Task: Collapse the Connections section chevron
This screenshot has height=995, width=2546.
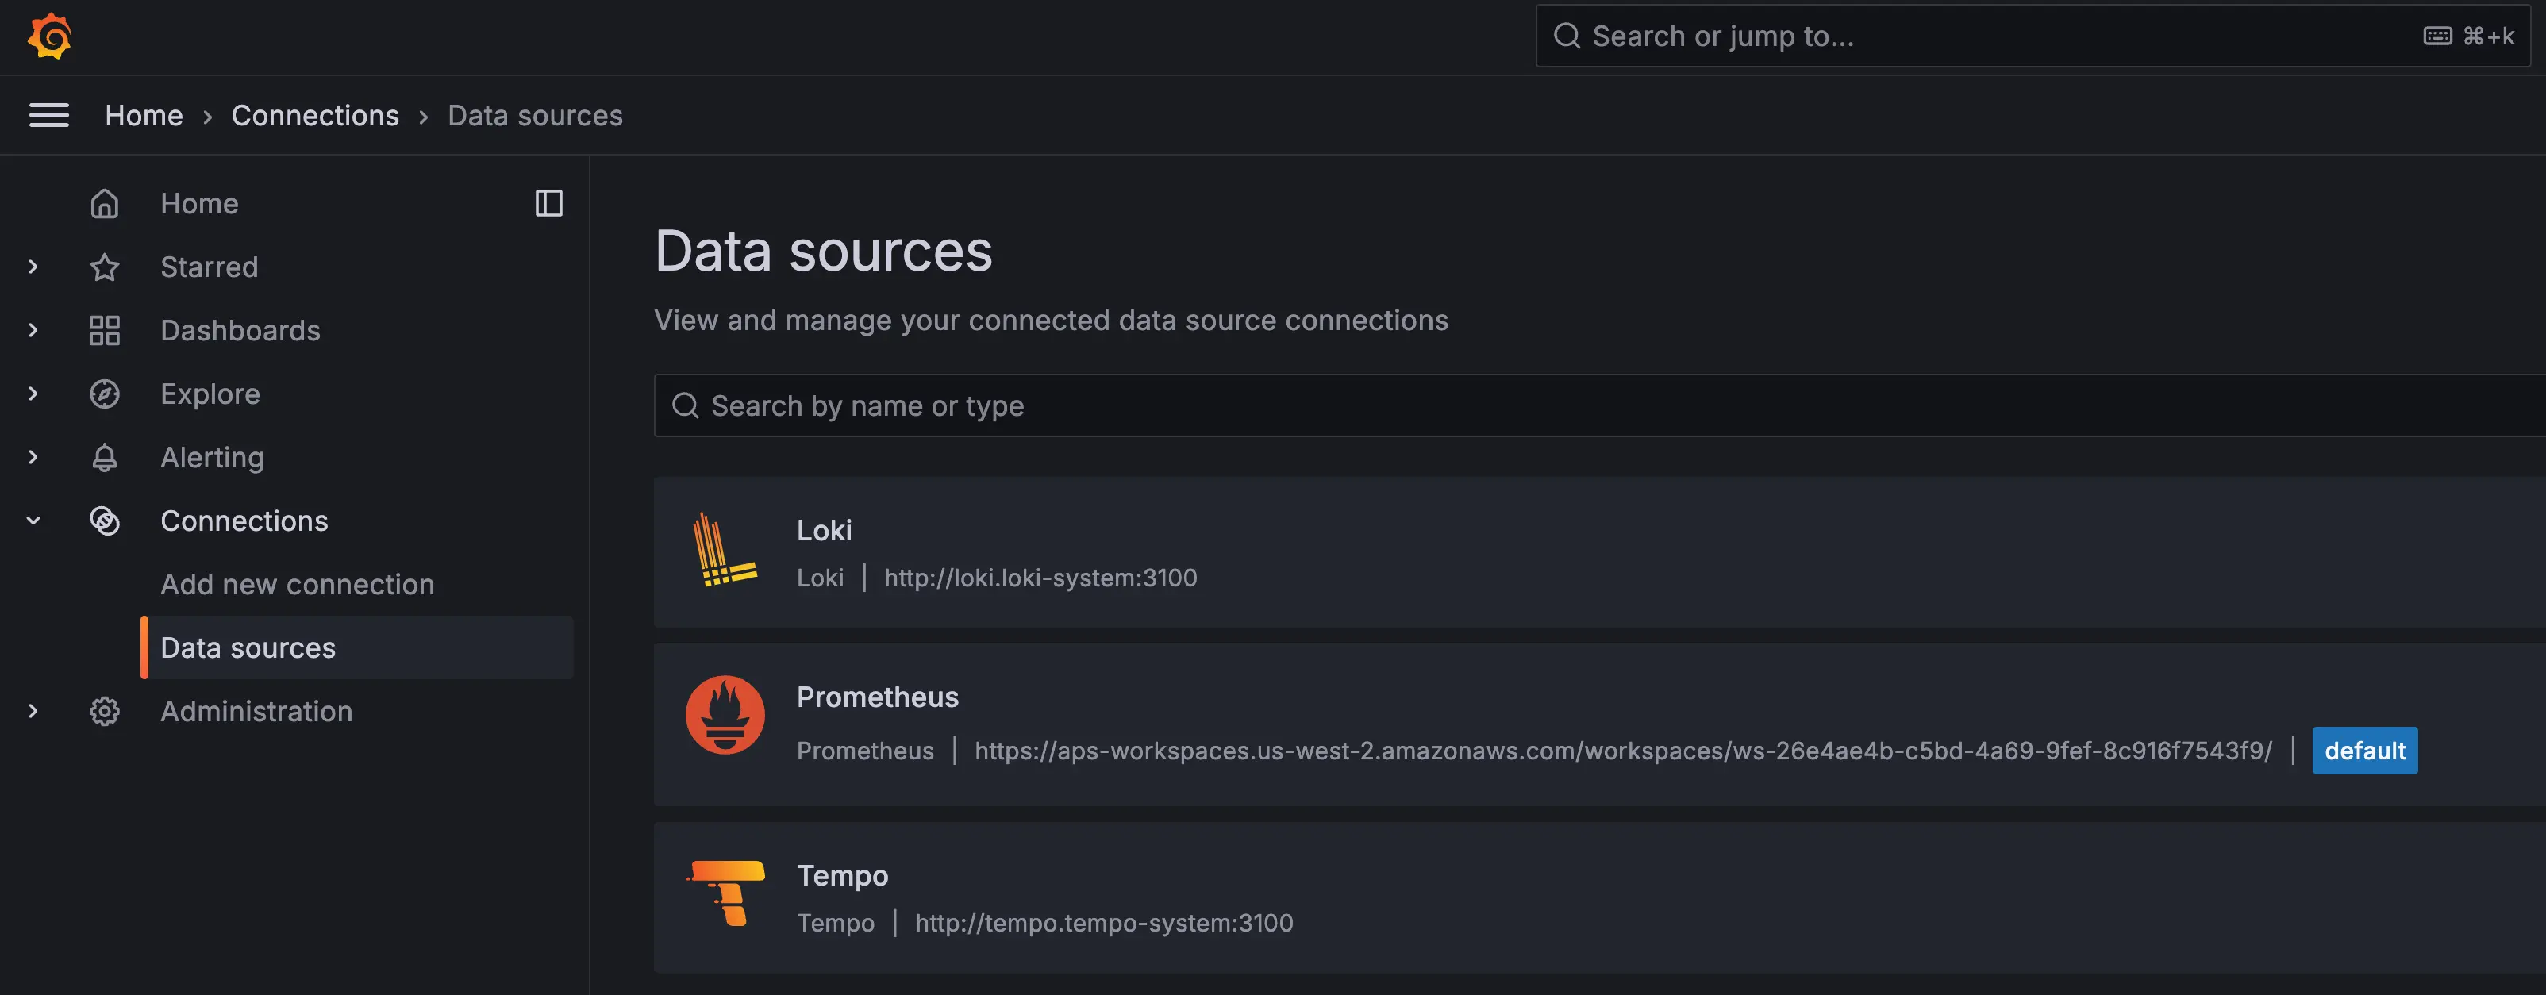Action: click(33, 521)
